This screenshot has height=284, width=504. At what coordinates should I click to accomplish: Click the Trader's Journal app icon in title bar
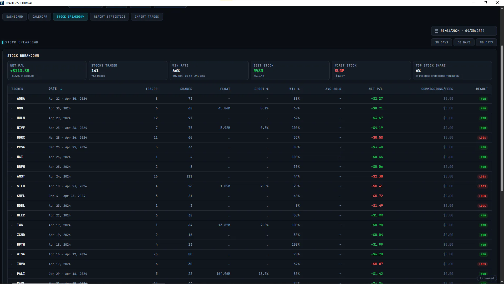pos(2,3)
